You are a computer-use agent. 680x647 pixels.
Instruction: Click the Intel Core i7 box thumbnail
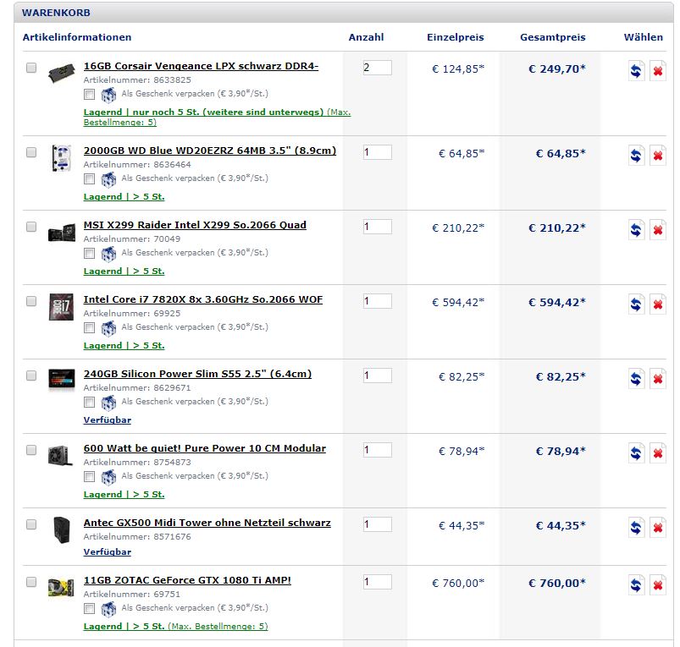pos(61,307)
